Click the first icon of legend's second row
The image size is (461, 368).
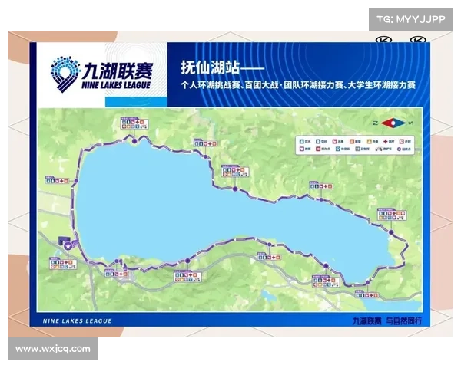pyautogui.click(x=302, y=149)
